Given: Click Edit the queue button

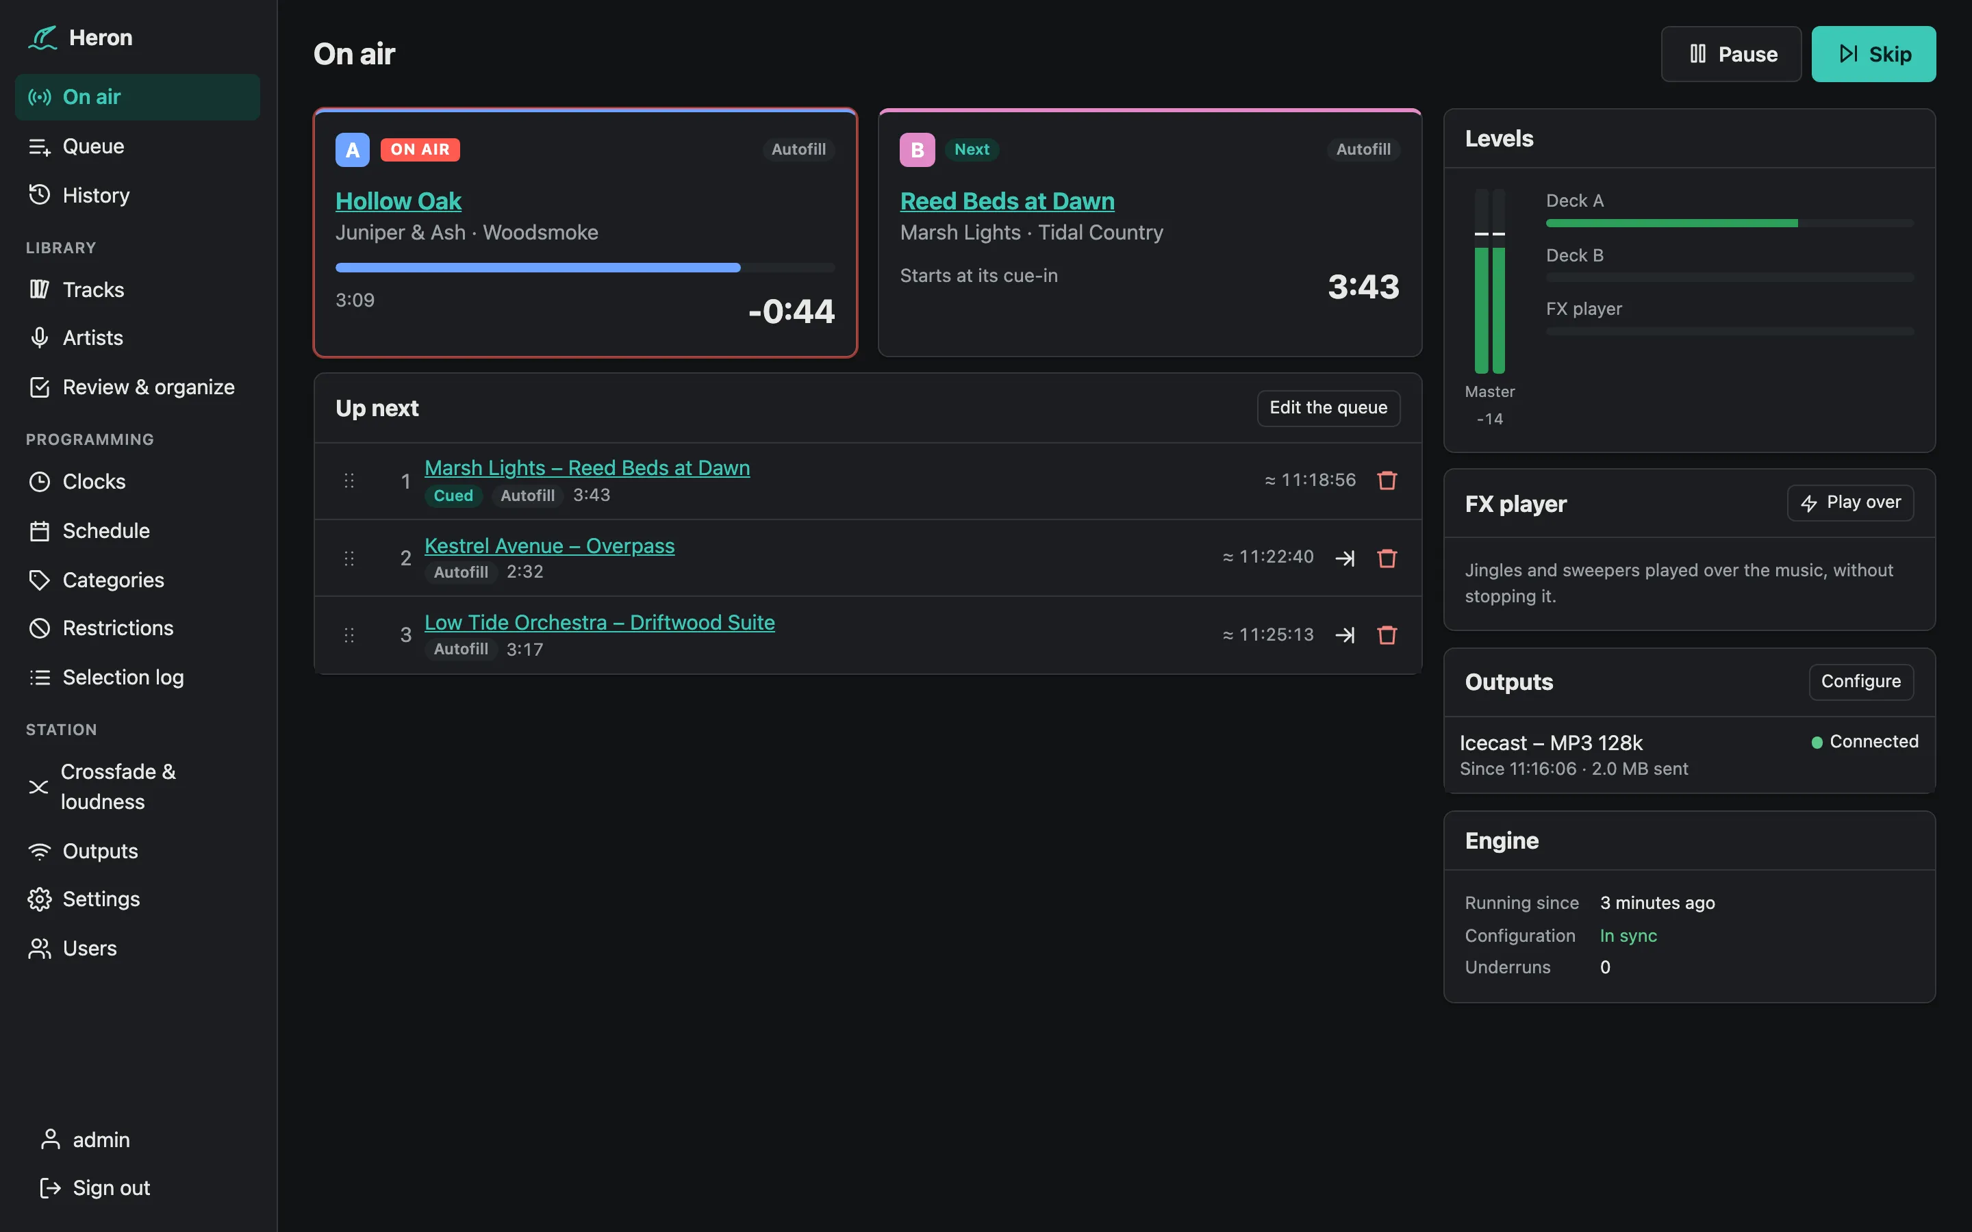Looking at the screenshot, I should pyautogui.click(x=1328, y=407).
